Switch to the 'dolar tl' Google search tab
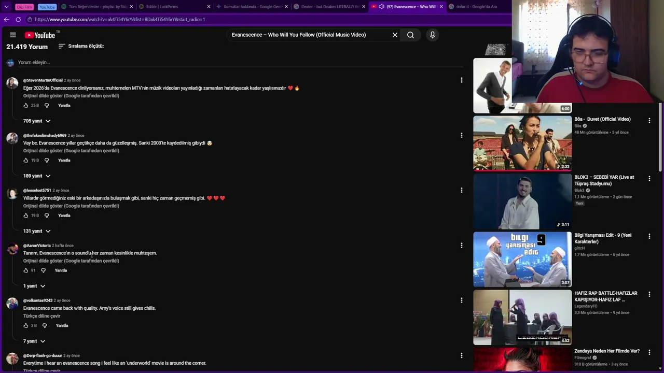This screenshot has width=664, height=373. click(477, 7)
